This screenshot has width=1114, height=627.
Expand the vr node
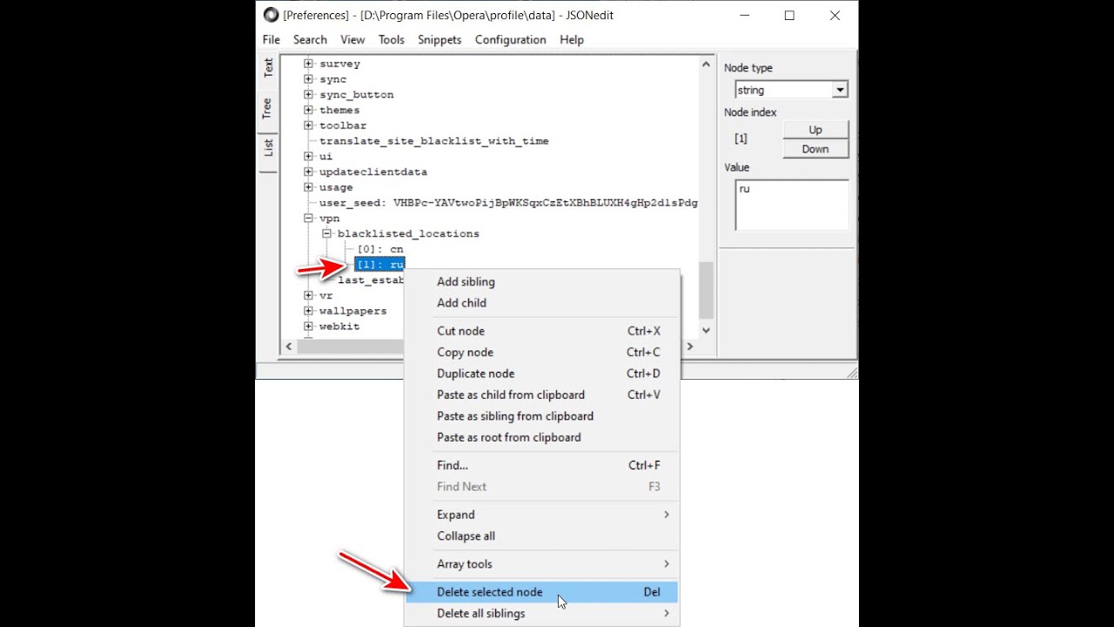click(308, 295)
